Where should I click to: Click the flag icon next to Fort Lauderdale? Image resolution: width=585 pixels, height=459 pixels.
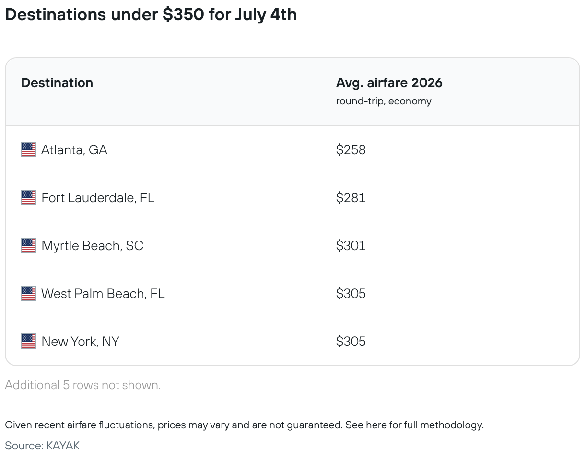(29, 197)
